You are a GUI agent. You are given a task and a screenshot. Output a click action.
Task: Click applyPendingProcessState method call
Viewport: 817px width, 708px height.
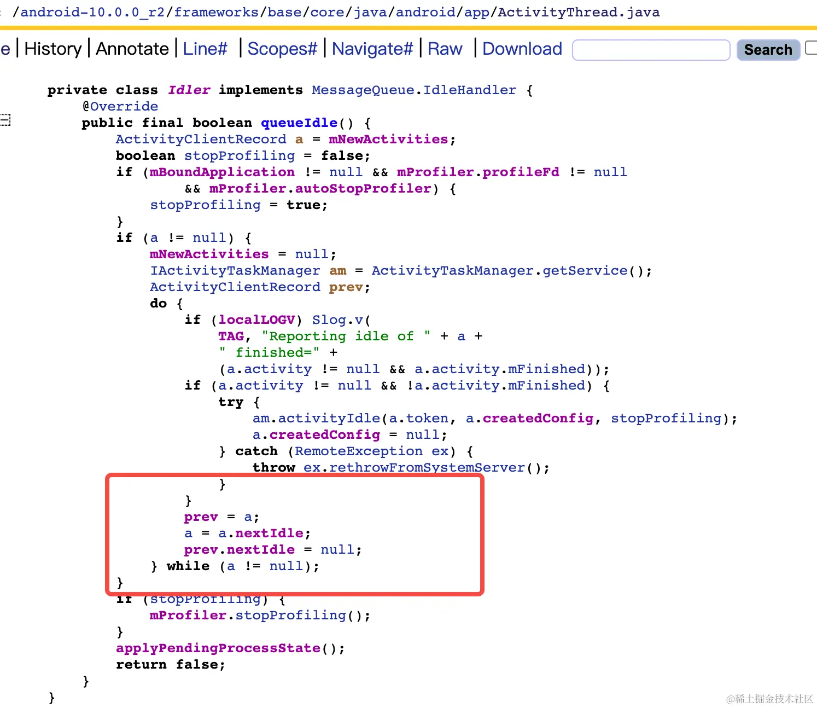point(218,648)
